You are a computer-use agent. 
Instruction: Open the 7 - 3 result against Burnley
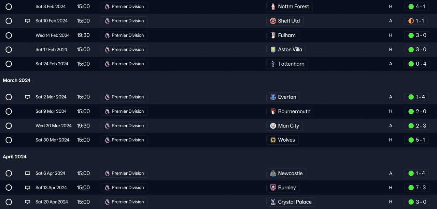[416, 188]
